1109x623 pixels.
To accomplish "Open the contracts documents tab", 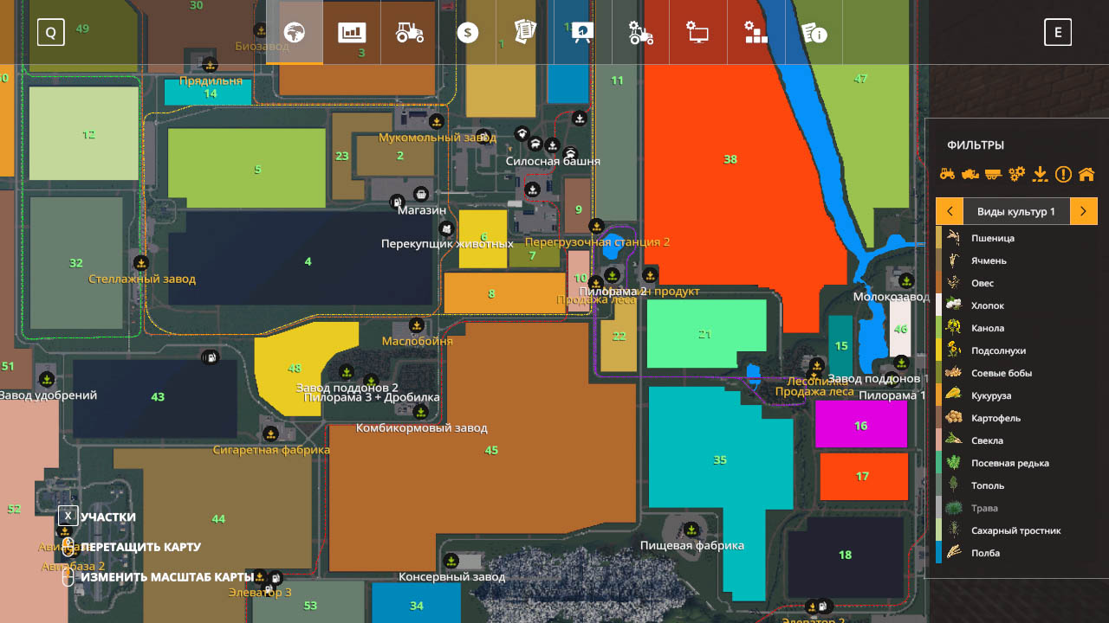I will point(525,33).
